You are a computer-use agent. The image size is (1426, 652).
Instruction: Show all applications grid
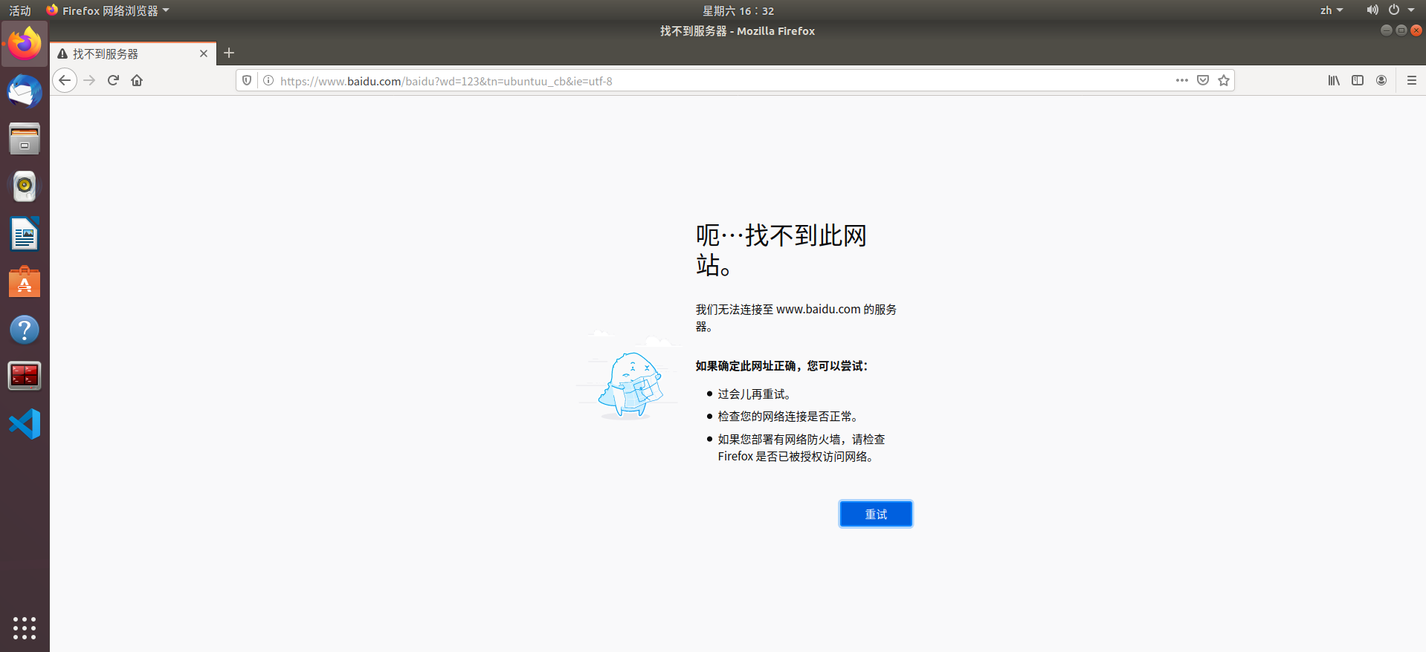[x=25, y=627]
